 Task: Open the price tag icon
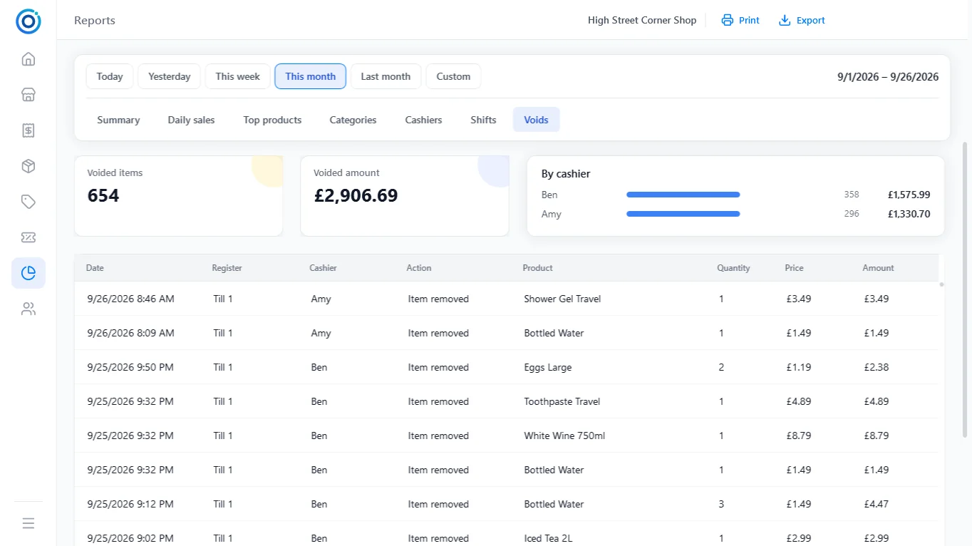click(x=29, y=202)
